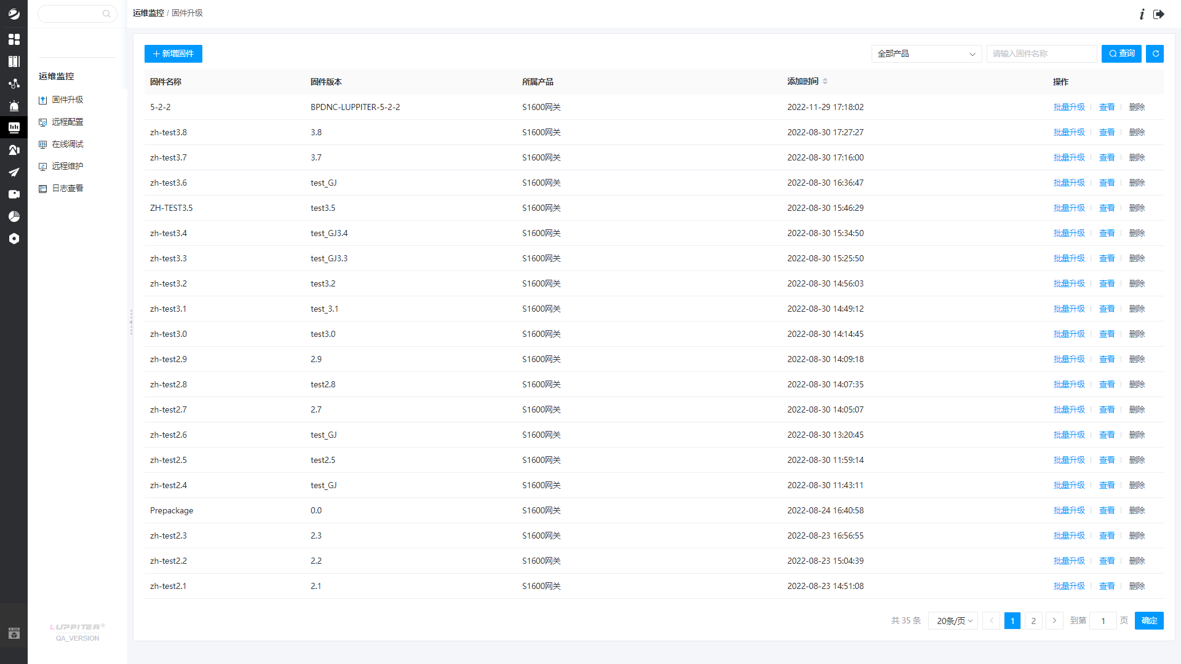Click the 新增固件 button

tap(173, 54)
